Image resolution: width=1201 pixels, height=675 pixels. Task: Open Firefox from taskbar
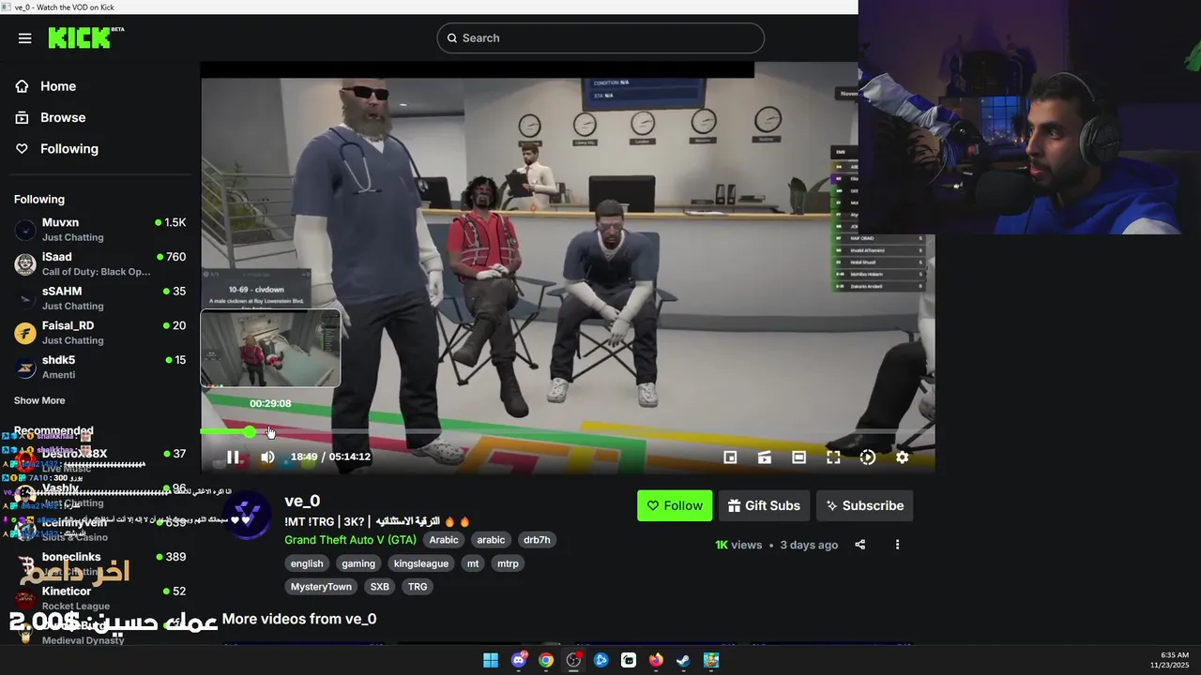pos(656,660)
